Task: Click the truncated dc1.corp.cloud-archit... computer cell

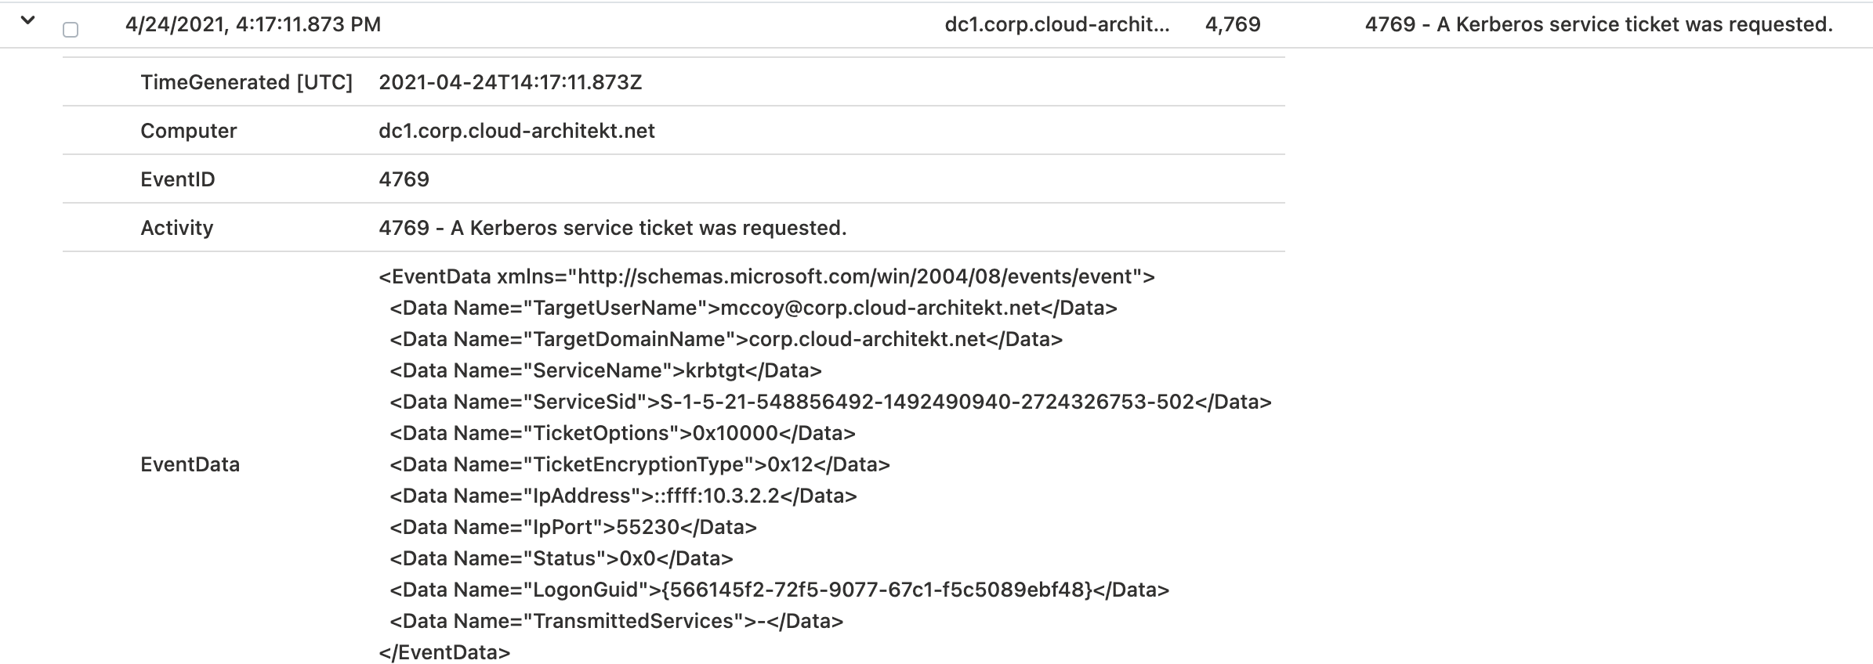Action: pos(1057,24)
